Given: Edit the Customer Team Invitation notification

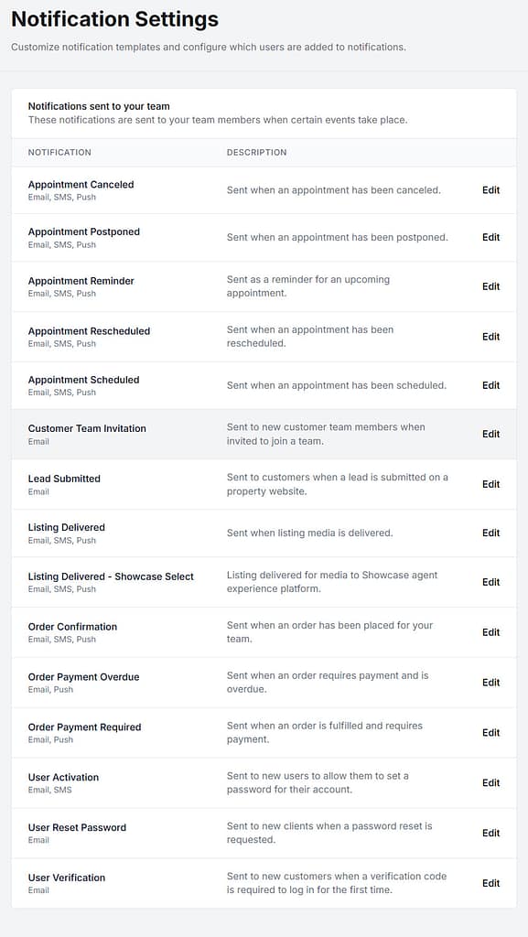Looking at the screenshot, I should click(490, 435).
